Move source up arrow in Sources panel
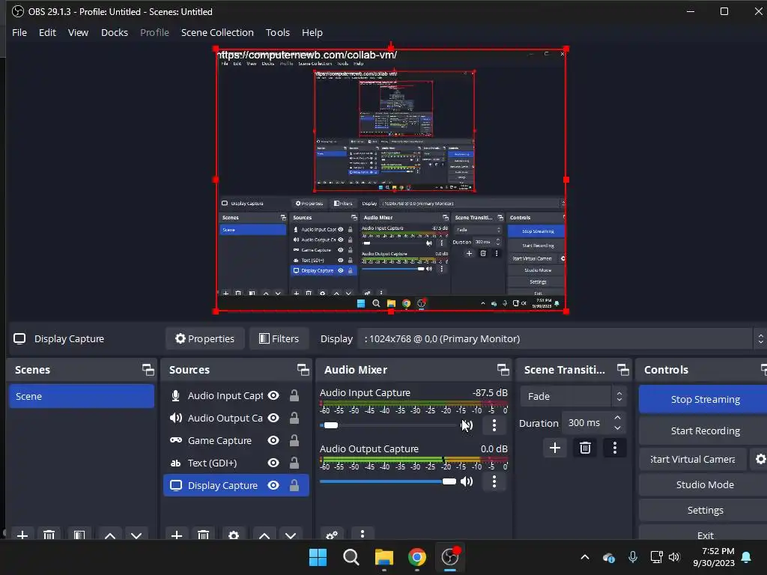 [x=264, y=535]
